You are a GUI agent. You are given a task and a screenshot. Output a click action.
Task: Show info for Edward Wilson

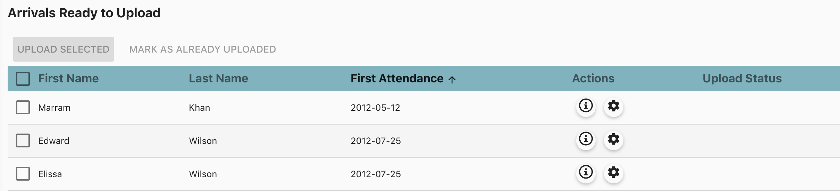pos(586,139)
